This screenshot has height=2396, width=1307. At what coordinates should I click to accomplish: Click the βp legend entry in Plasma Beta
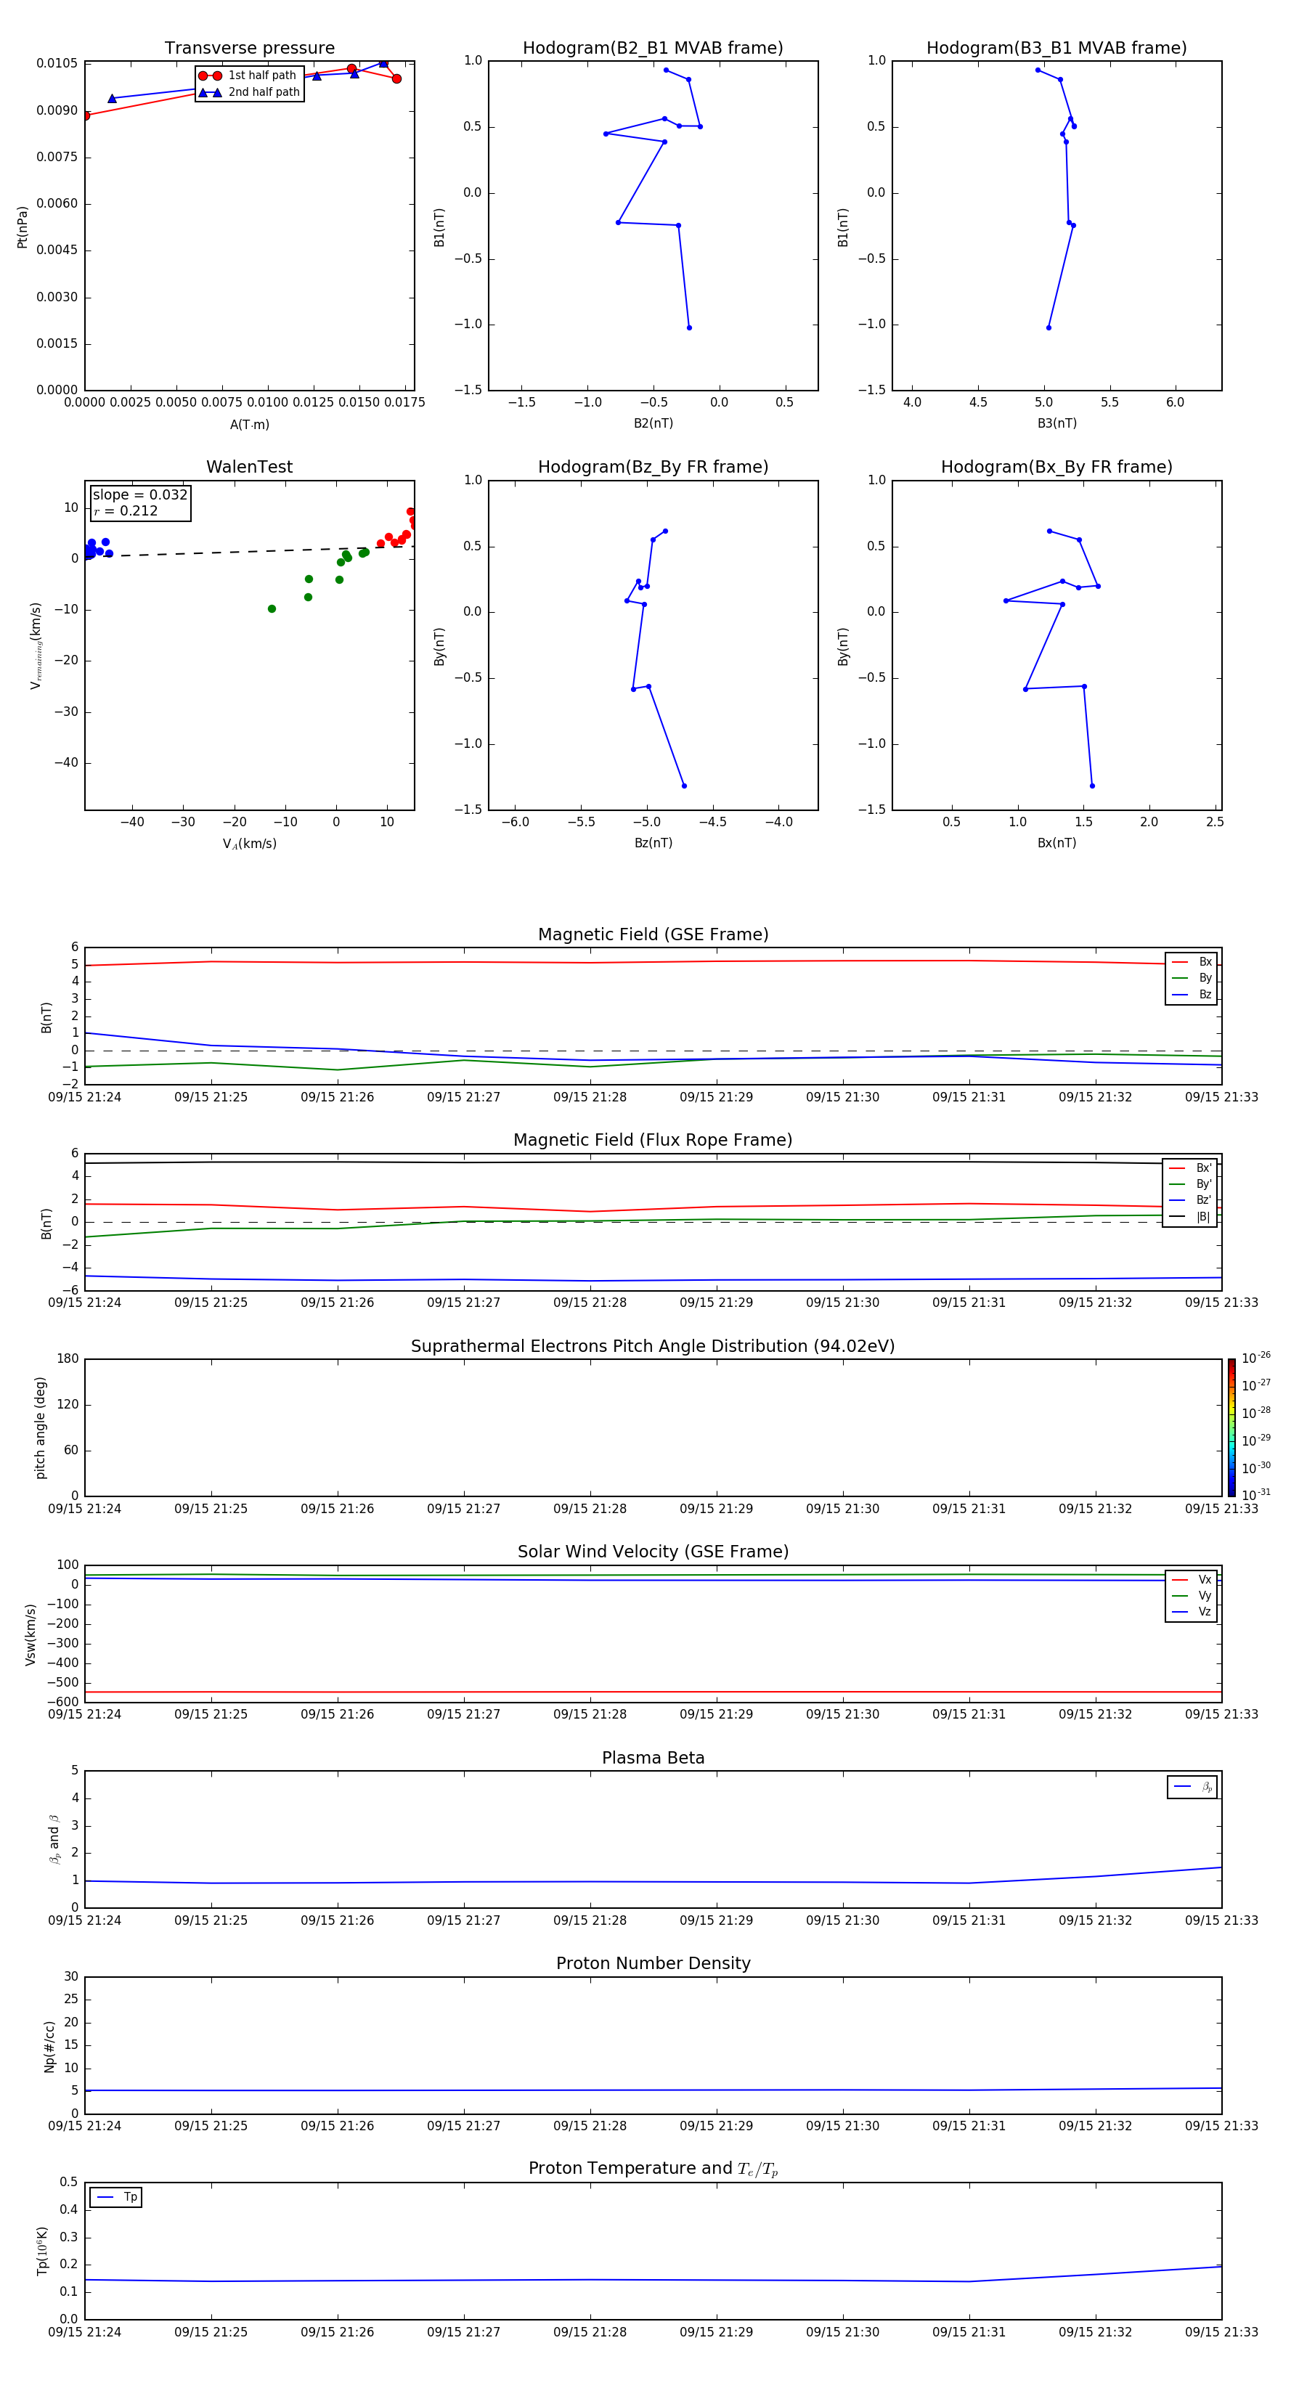1192,1787
